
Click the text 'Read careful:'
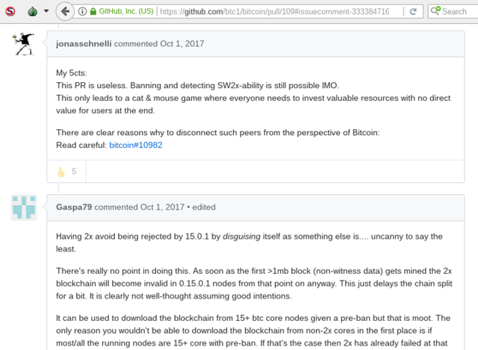pyautogui.click(x=81, y=145)
